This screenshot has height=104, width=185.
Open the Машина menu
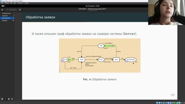7,3
